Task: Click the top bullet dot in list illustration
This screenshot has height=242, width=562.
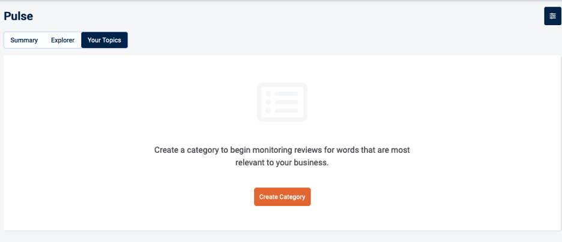Action: click(x=268, y=94)
